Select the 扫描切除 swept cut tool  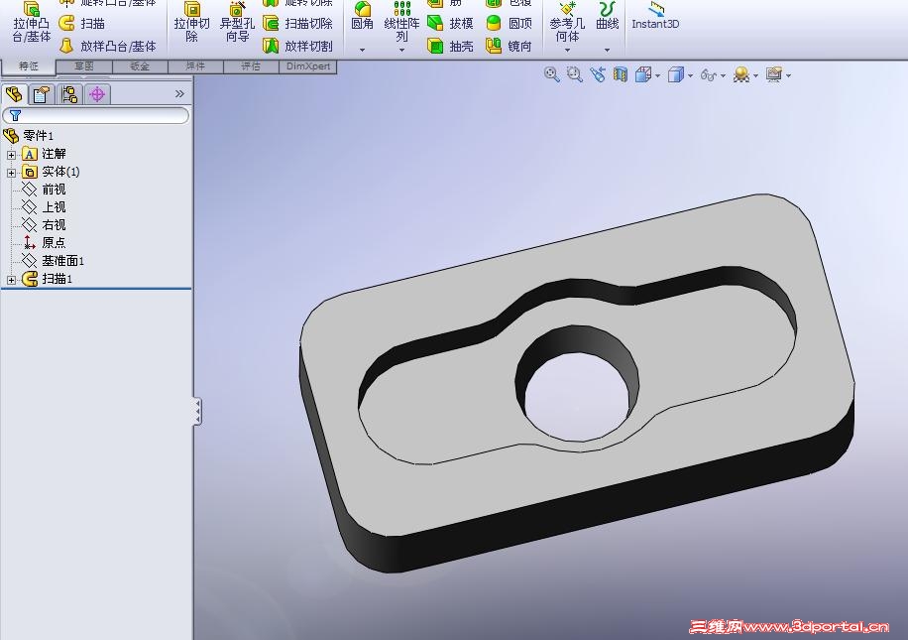point(297,23)
